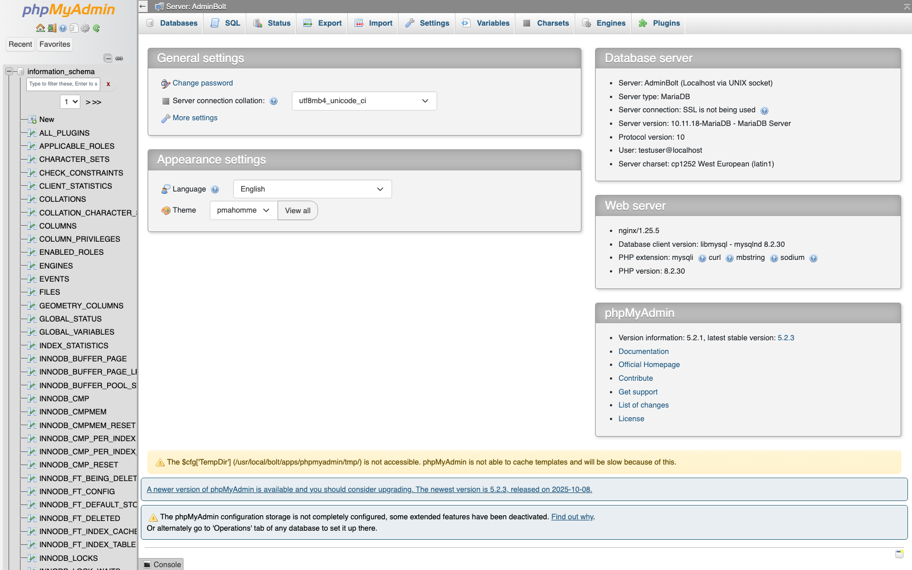Viewport: 912px width, 570px height.
Task: Click help icon after mysqli extension
Action: tap(702, 258)
